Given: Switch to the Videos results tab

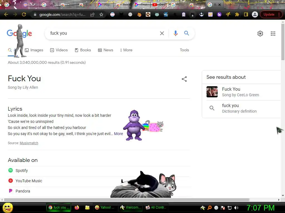Looking at the screenshot, I should [x=59, y=50].
